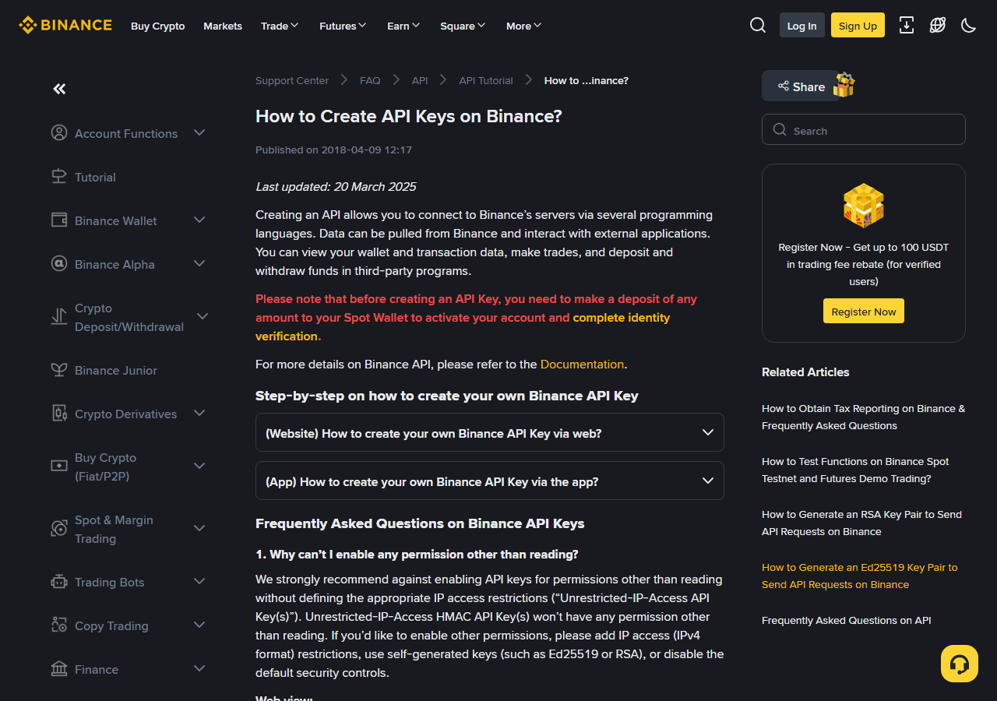Go to API Tutorial breadcrumb

click(486, 80)
